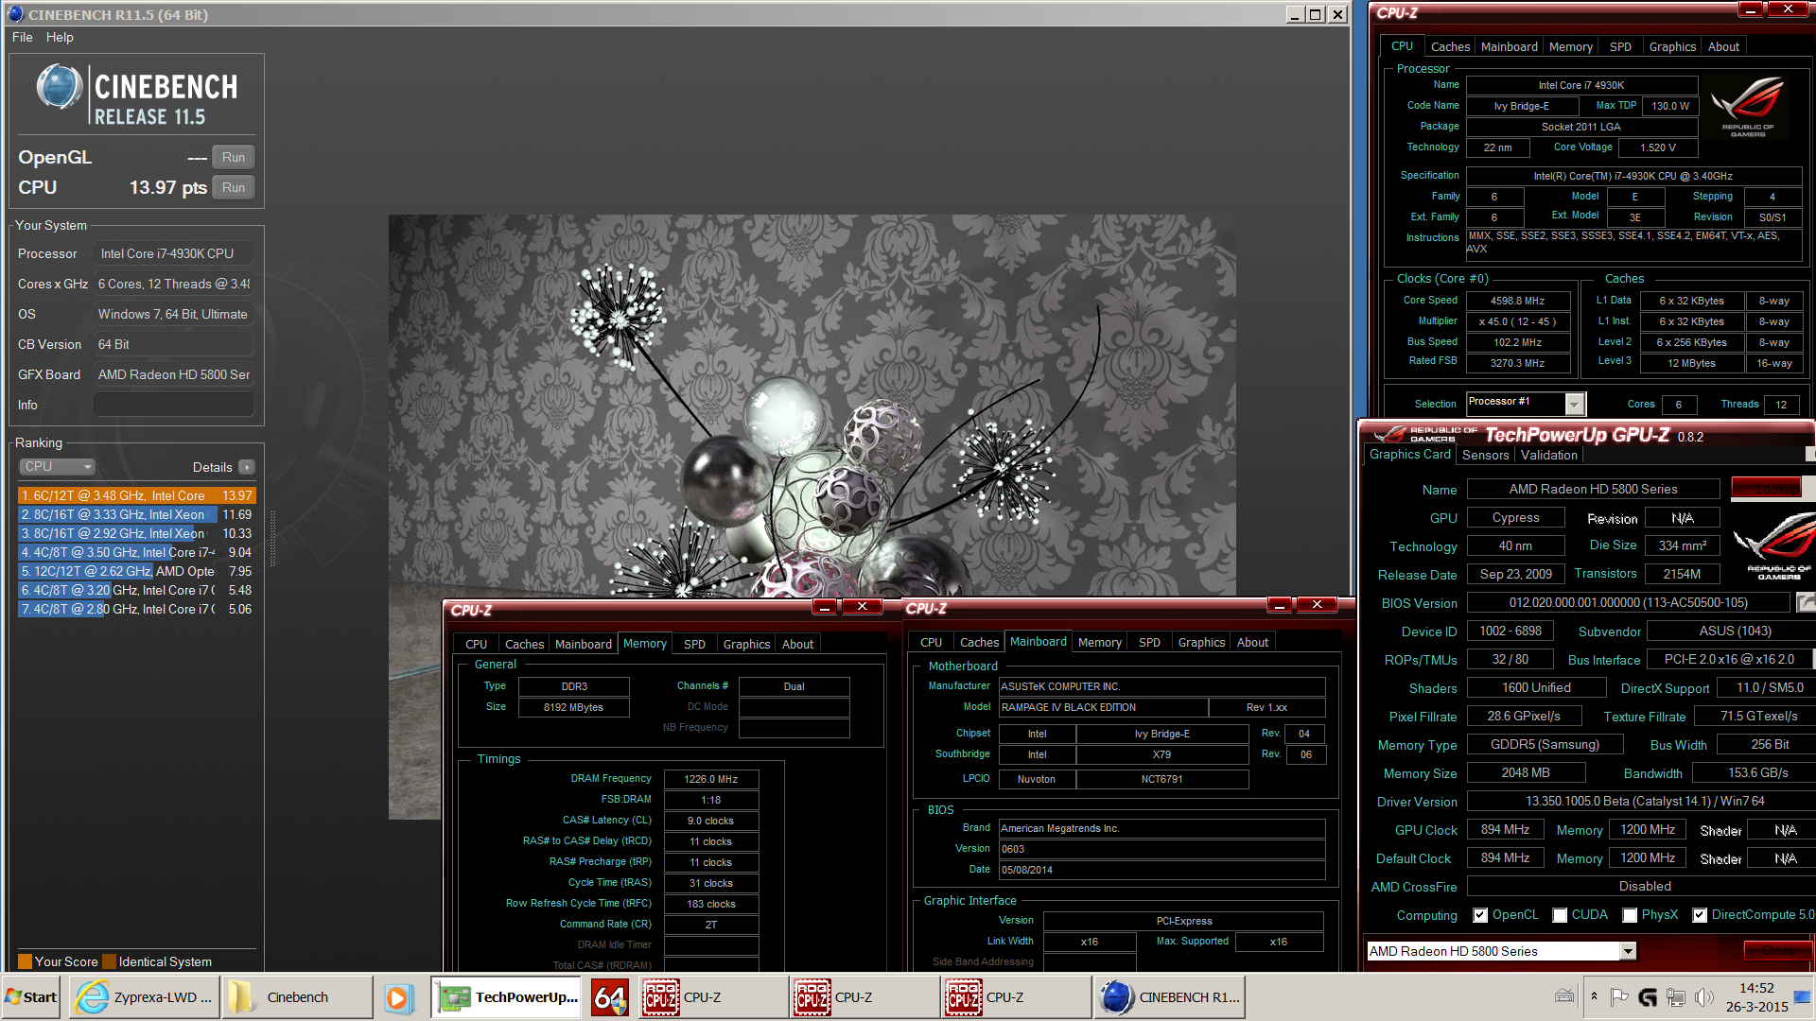The height and width of the screenshot is (1021, 1816).
Task: Run the OpenGL benchmark
Action: pos(234,157)
